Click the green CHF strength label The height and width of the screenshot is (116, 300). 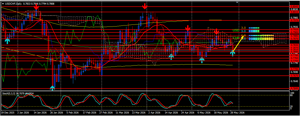click(x=236, y=38)
